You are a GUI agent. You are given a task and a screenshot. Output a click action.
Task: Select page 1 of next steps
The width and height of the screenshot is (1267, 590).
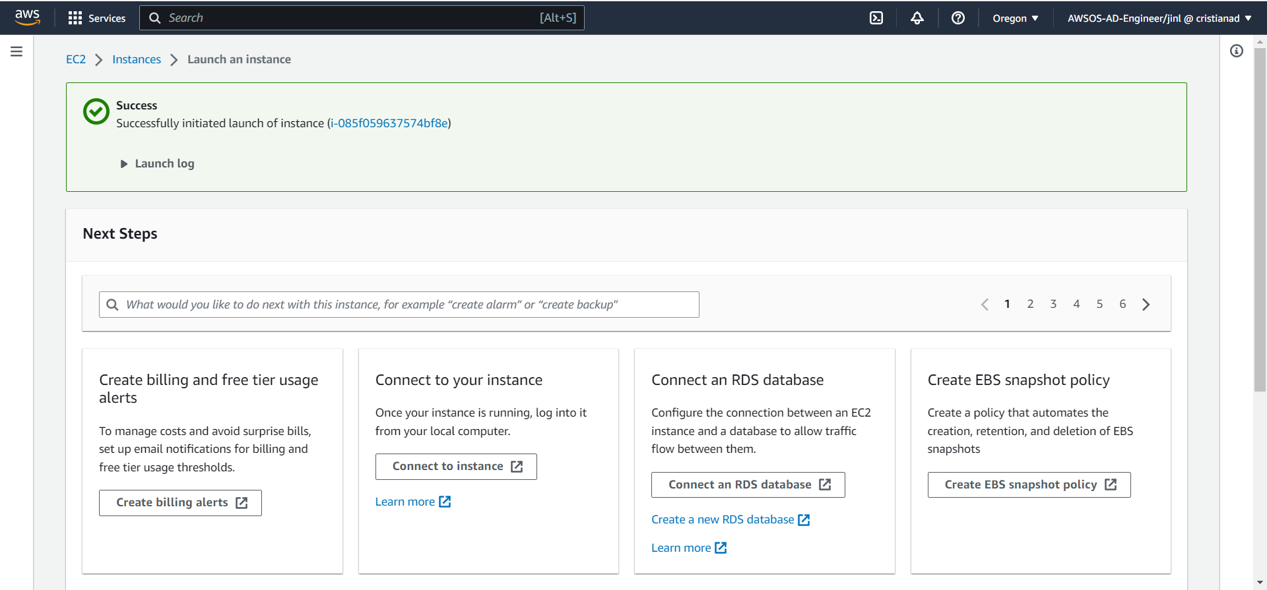coord(1007,304)
